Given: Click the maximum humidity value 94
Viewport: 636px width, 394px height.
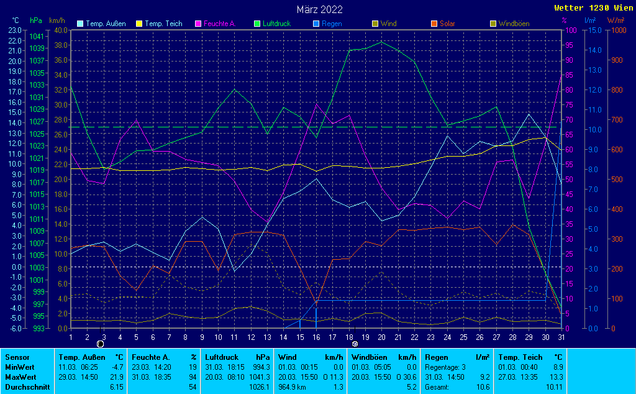Looking at the screenshot, I should tap(193, 377).
